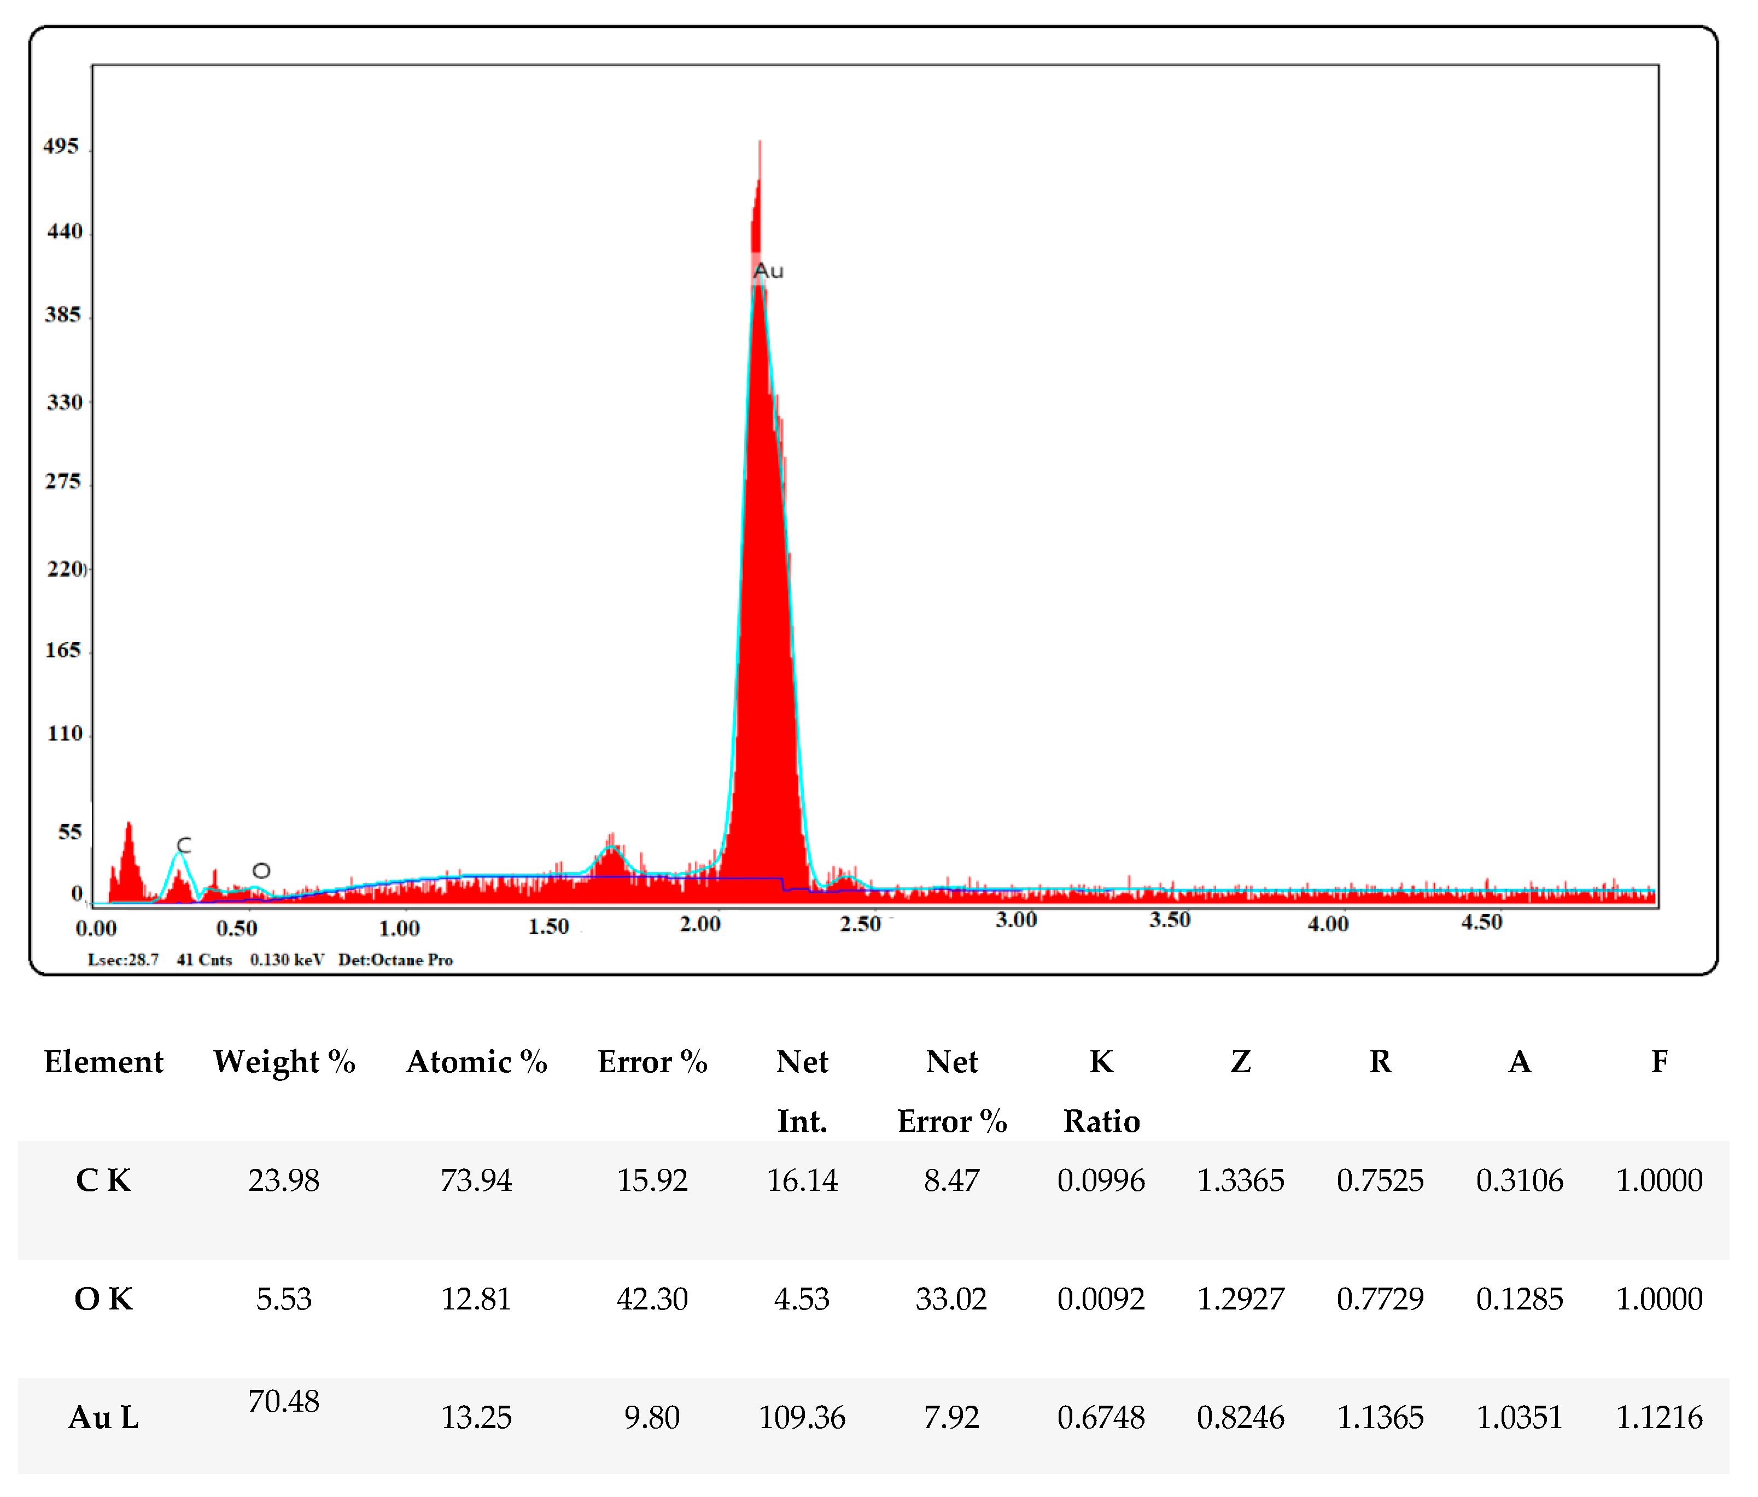
Task: Click the carbon atomic value 73.94
Action: [476, 1180]
